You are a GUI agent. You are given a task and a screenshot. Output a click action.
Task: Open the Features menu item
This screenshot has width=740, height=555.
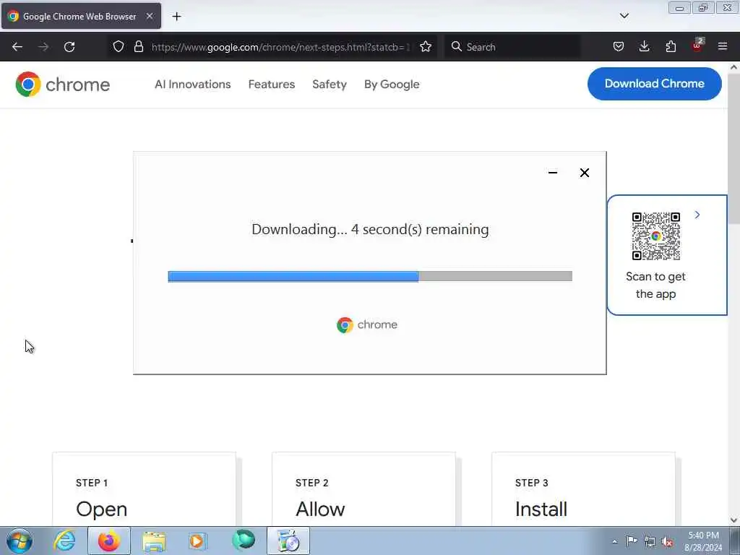click(272, 85)
